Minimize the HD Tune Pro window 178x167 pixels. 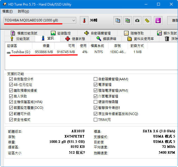pos(146,4)
